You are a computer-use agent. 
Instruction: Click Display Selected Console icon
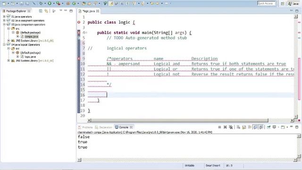point(274,127)
